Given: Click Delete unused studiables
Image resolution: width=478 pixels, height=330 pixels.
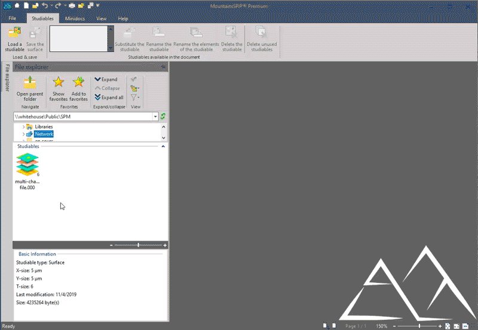Looking at the screenshot, I should [262, 39].
